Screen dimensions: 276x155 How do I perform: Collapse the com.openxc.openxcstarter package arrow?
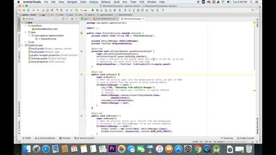tap(29, 35)
